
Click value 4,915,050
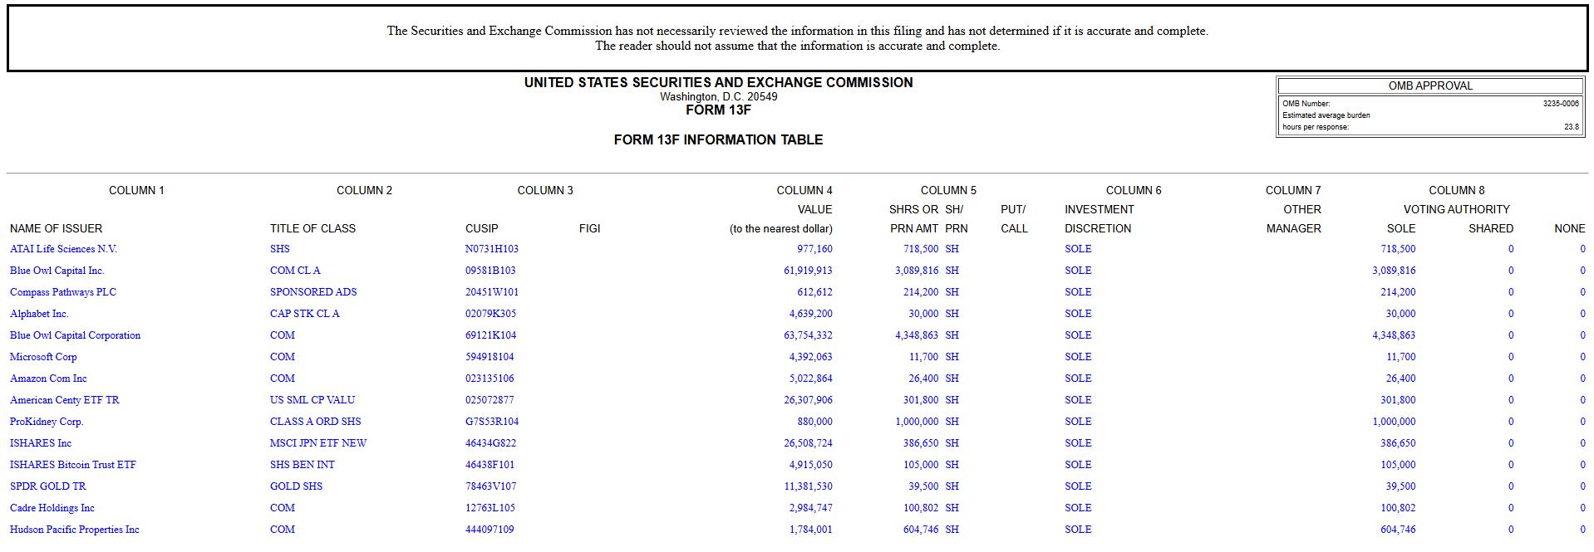tap(811, 465)
